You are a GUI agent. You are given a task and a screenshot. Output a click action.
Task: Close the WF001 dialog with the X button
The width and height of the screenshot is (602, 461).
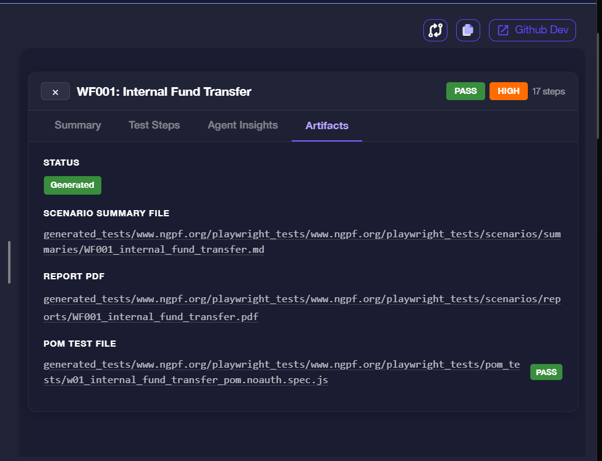click(x=55, y=91)
